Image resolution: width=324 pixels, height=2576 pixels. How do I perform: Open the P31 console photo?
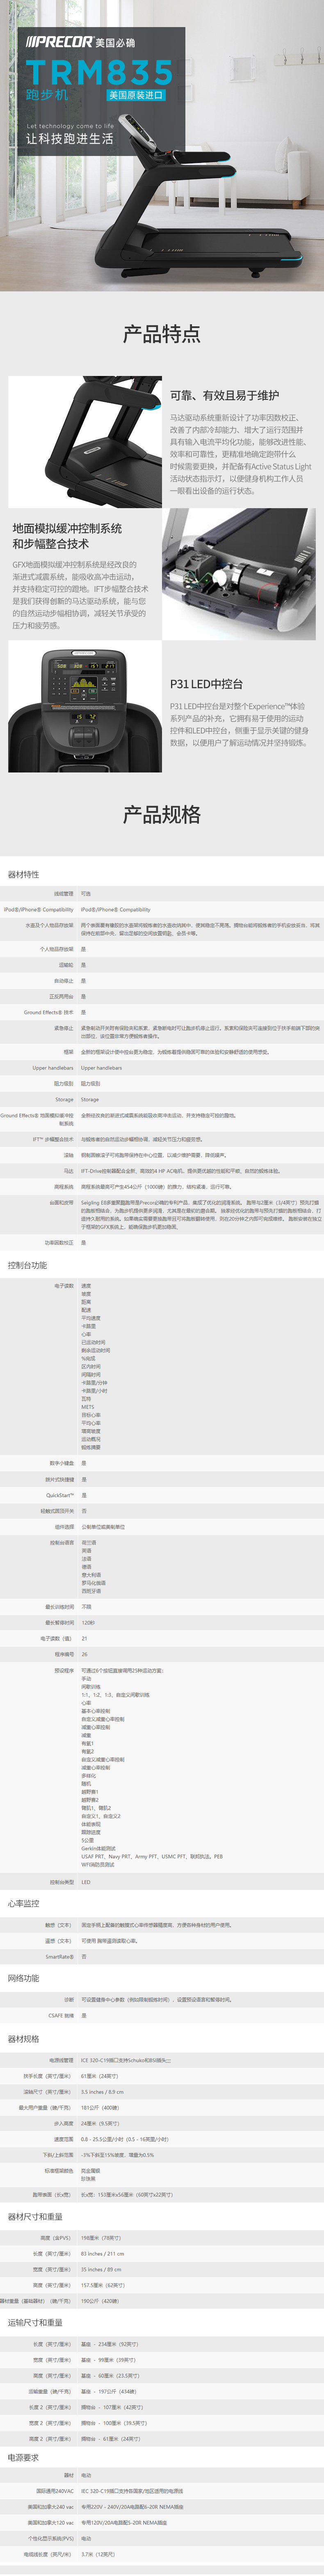85,706
